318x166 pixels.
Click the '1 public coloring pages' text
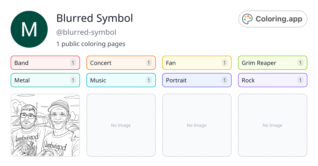coord(91,44)
